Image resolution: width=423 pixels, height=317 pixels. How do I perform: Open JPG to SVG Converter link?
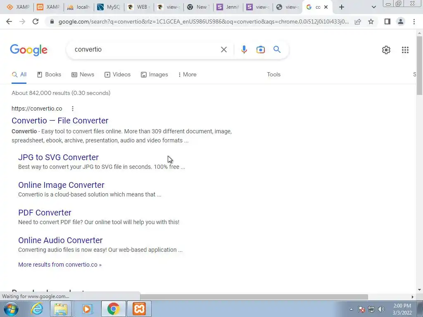58,157
